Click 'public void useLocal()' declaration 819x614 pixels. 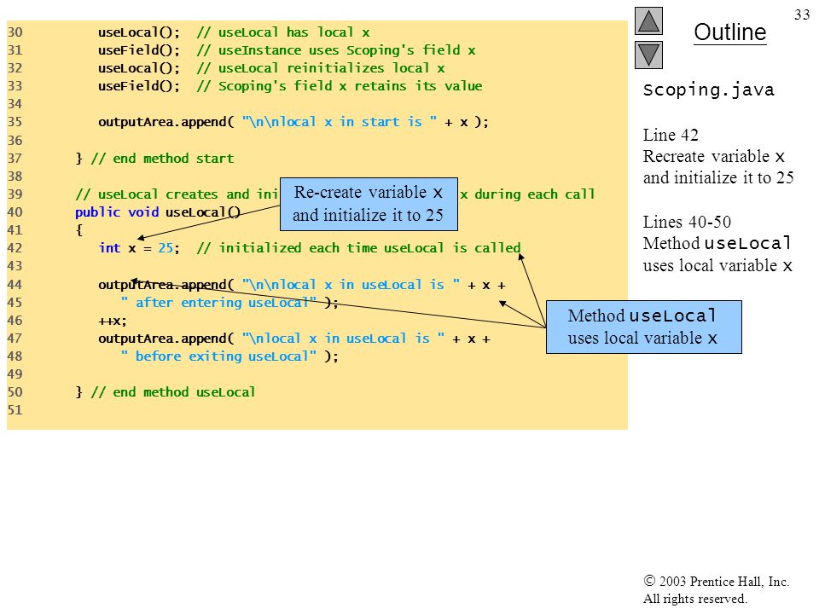coord(158,212)
